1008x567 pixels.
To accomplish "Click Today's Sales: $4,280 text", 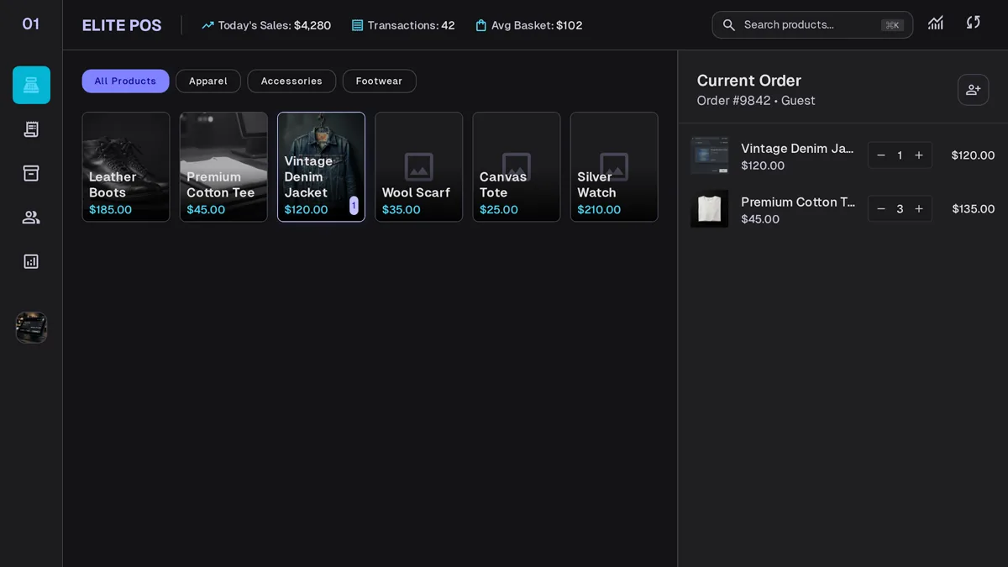I will click(275, 25).
